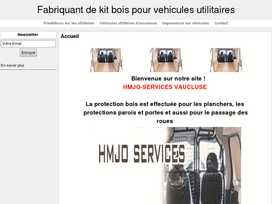Go to Impressions sur véhicules
The width and height of the screenshot is (272, 204).
[186, 23]
